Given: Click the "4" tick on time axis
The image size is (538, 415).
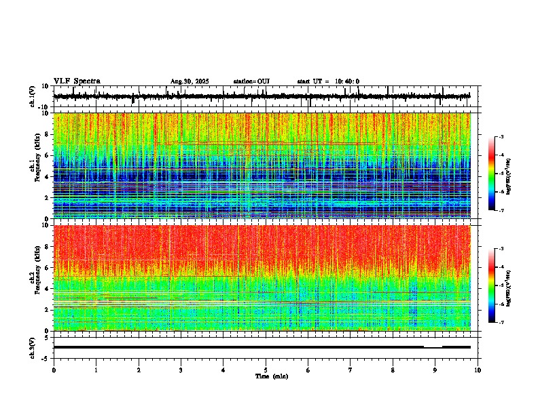Looking at the screenshot, I should coord(223,370).
